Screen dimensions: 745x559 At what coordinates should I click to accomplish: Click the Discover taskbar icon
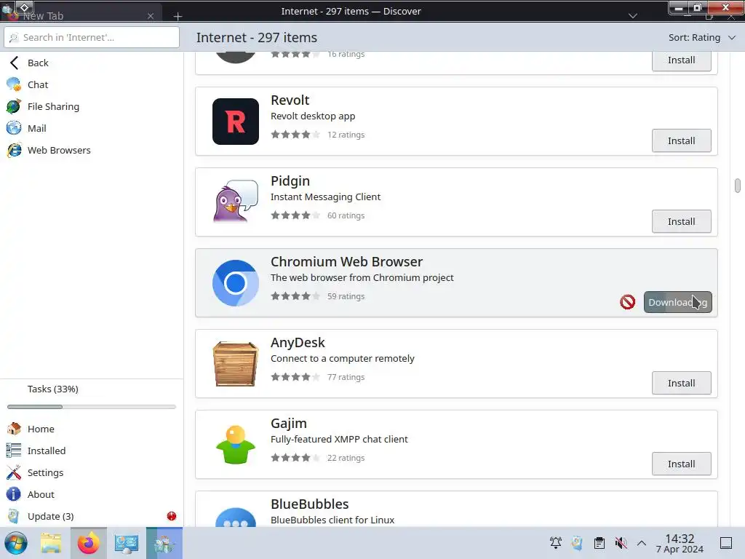point(164,543)
